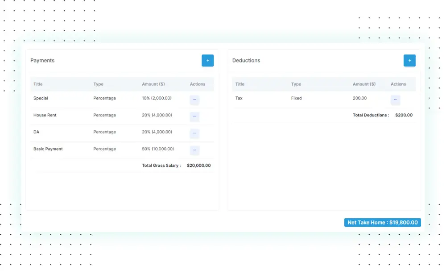This screenshot has width=446, height=274.
Task: Add a new deduction using the plus icon
Action: 409,60
